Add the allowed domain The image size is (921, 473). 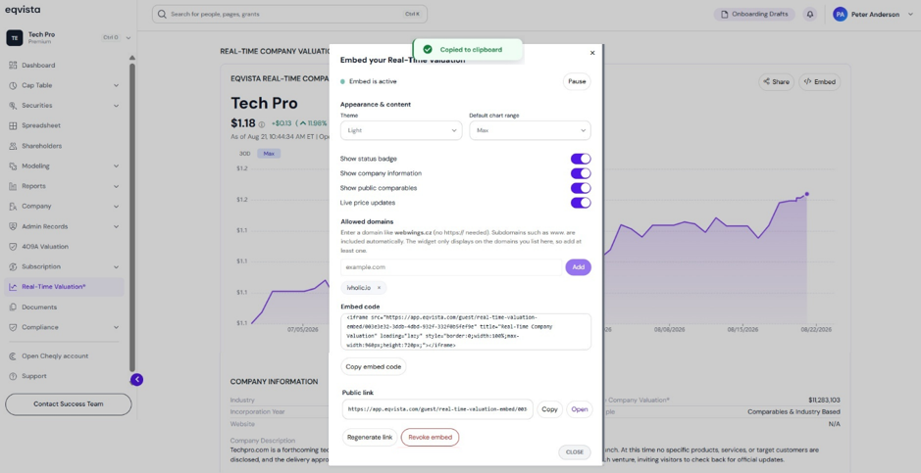click(x=579, y=267)
